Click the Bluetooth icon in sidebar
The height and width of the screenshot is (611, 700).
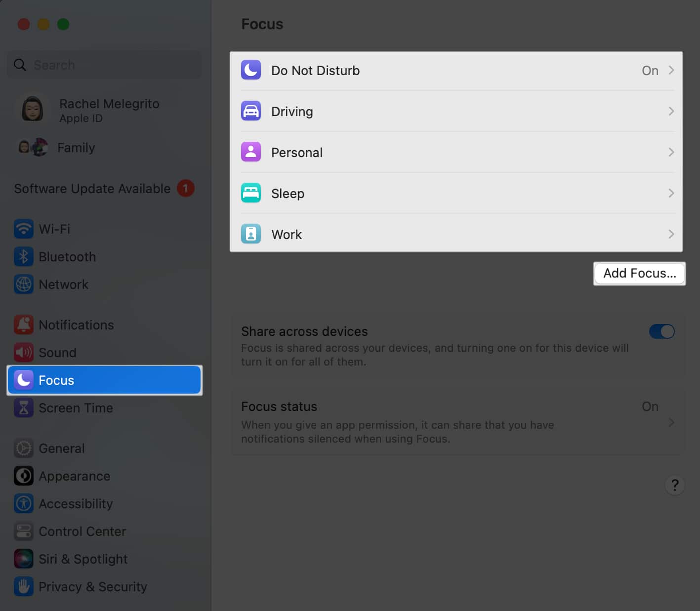pyautogui.click(x=24, y=257)
